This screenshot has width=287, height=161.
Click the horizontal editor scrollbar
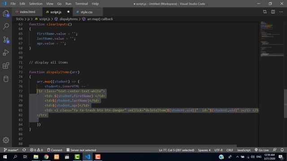[133, 146]
